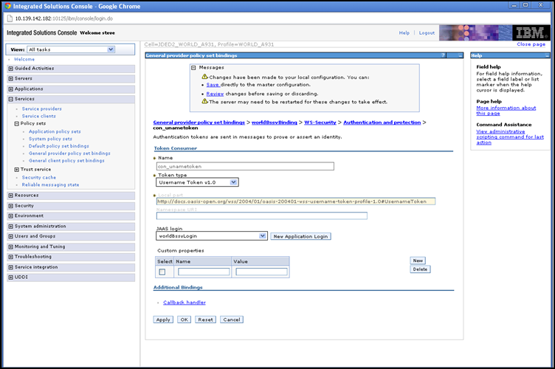Click the Help link in header

click(x=404, y=33)
